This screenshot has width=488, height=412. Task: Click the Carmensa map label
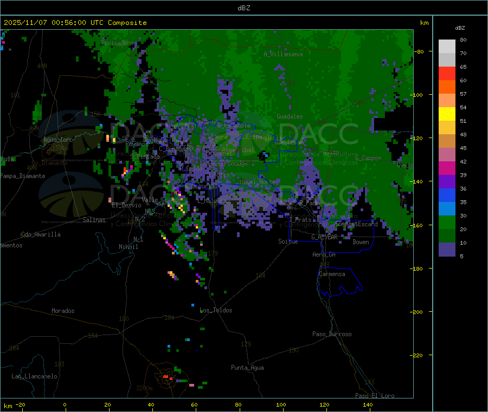coord(332,274)
